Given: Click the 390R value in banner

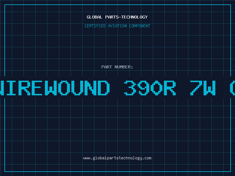Looking at the screenshot, I should [x=150, y=88].
